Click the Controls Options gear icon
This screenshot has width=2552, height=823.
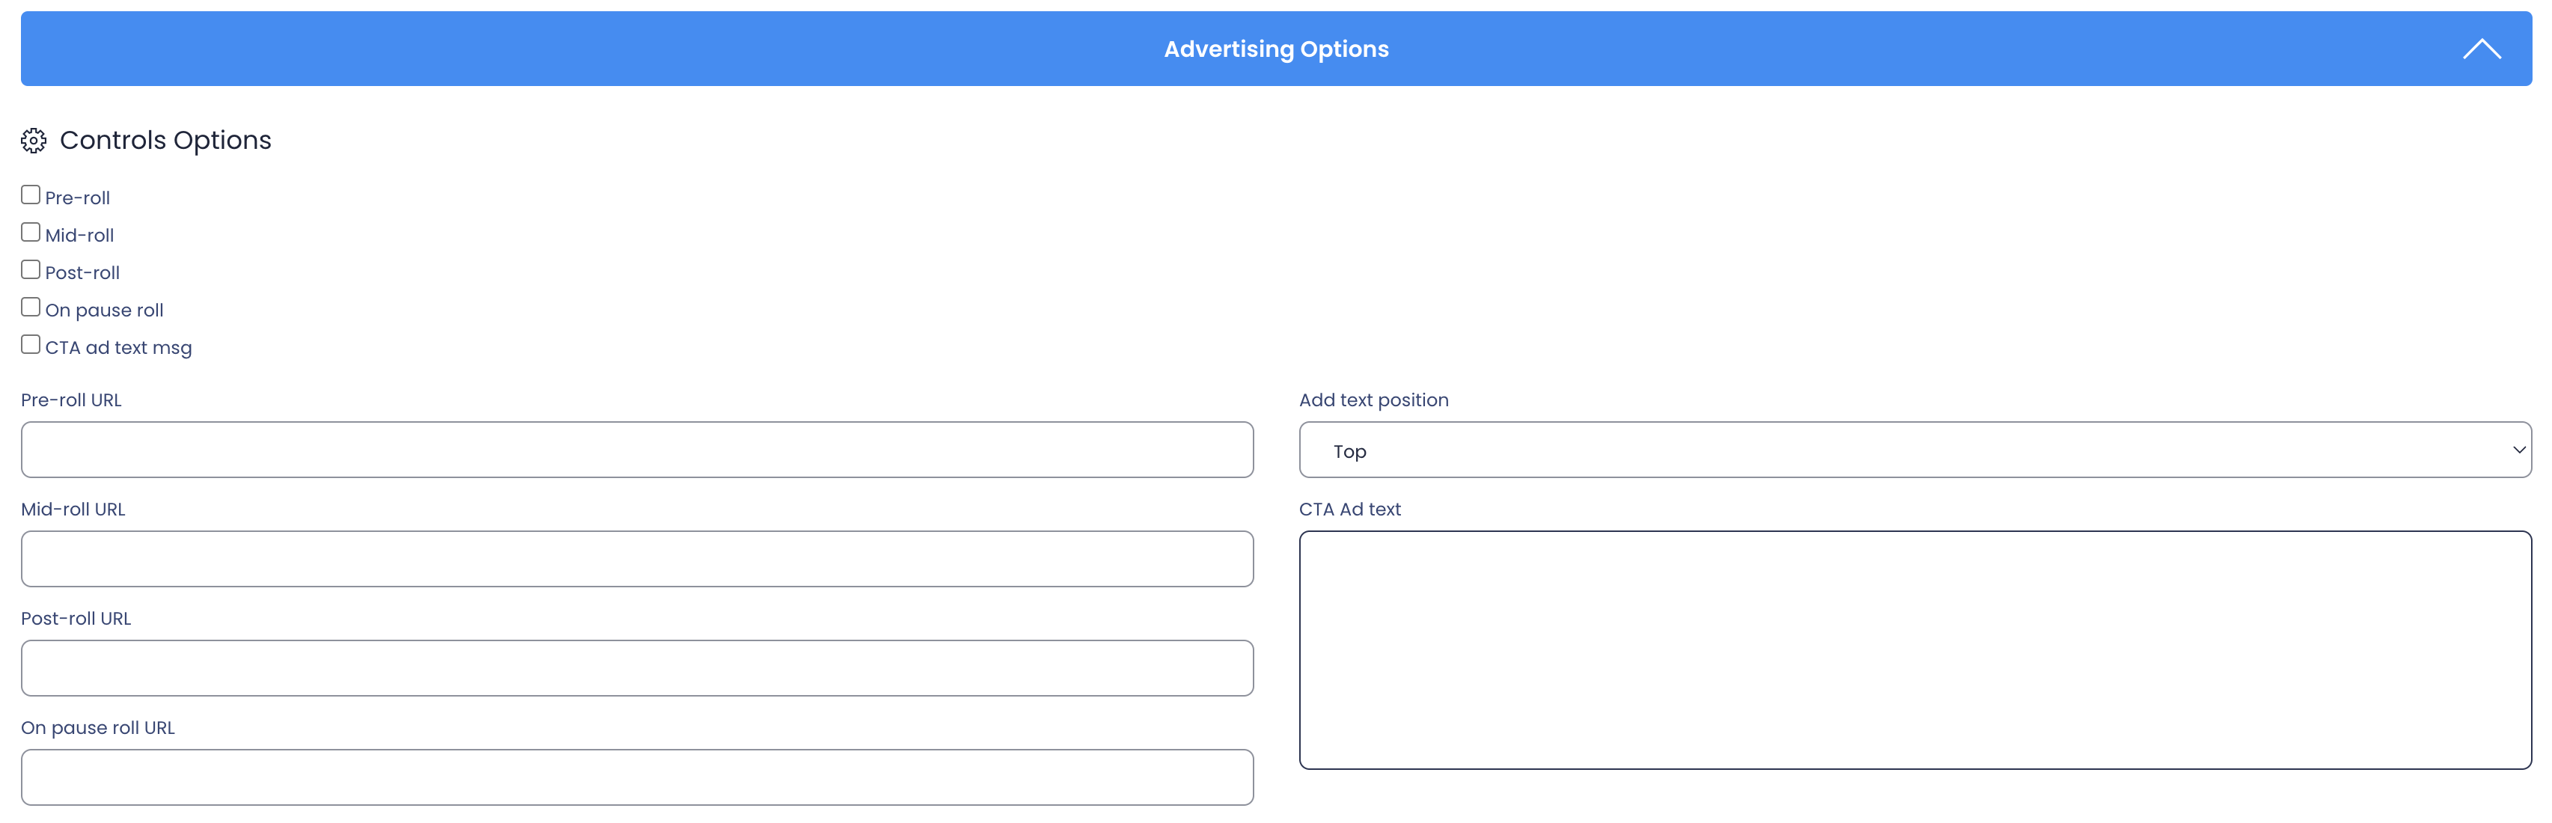(x=34, y=141)
